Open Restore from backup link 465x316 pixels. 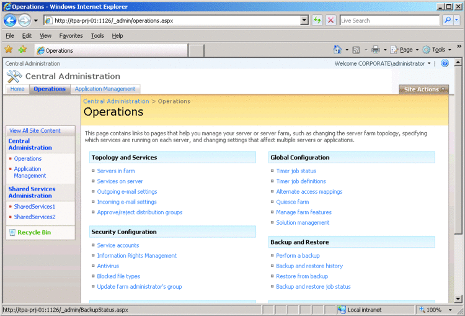(x=302, y=276)
